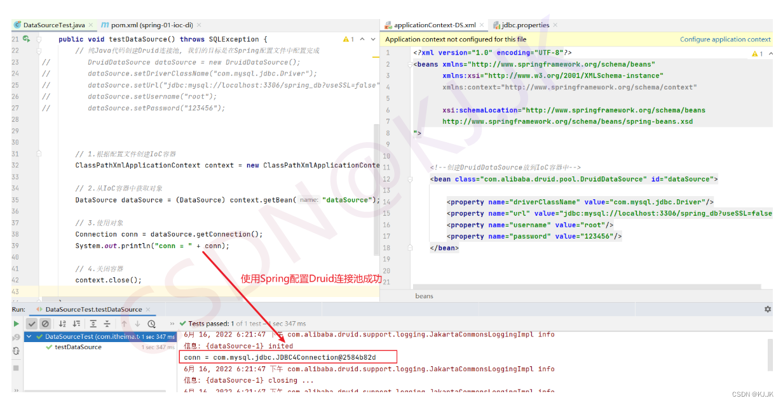Select the testDataSource test result row
This screenshot has height=403, width=783.
tap(101, 347)
